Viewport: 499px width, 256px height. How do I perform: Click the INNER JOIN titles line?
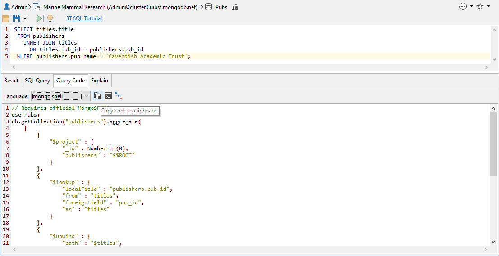click(x=50, y=43)
